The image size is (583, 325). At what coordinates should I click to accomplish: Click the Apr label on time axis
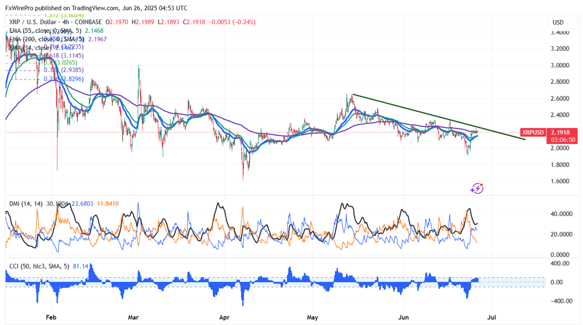click(224, 317)
